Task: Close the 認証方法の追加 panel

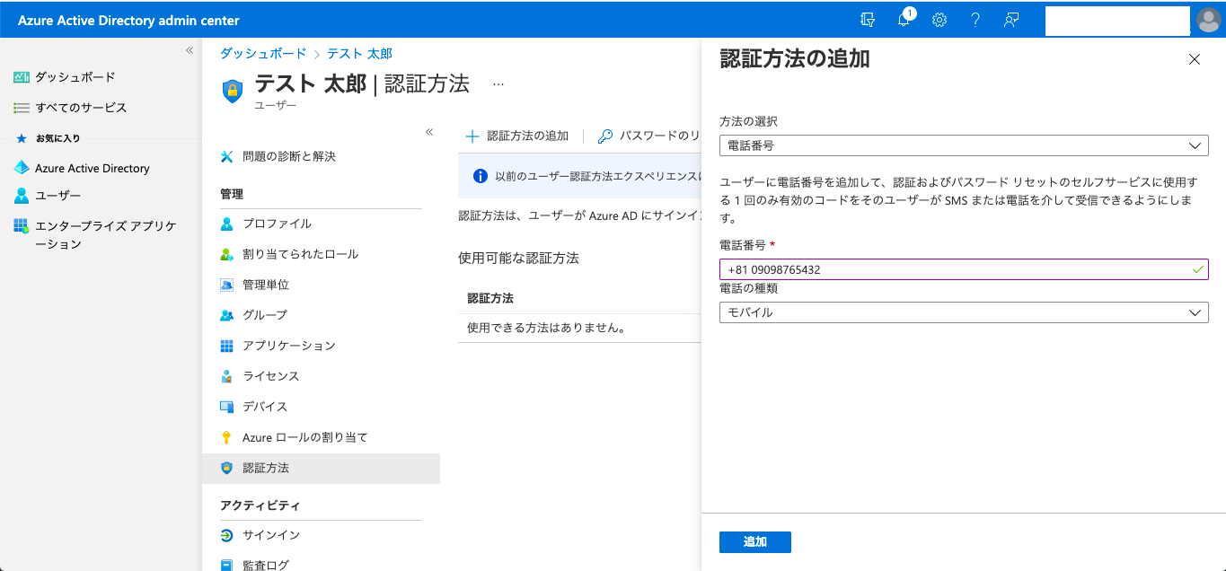Action: click(x=1194, y=60)
